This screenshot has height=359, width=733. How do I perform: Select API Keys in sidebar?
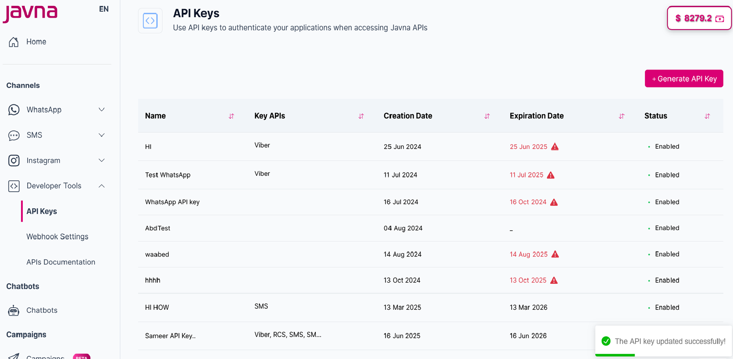click(42, 211)
